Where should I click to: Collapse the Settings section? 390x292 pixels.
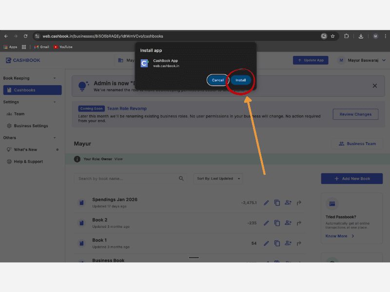coord(55,102)
